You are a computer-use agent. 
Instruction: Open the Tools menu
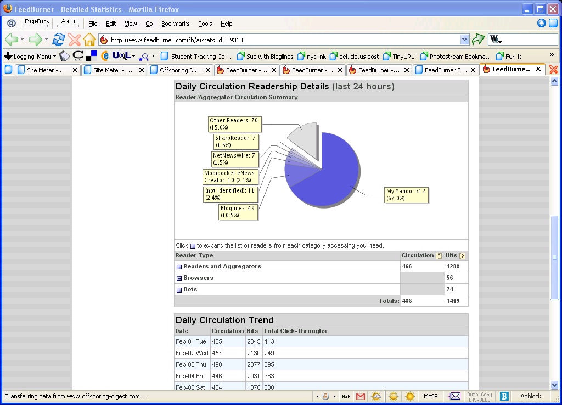pos(205,24)
